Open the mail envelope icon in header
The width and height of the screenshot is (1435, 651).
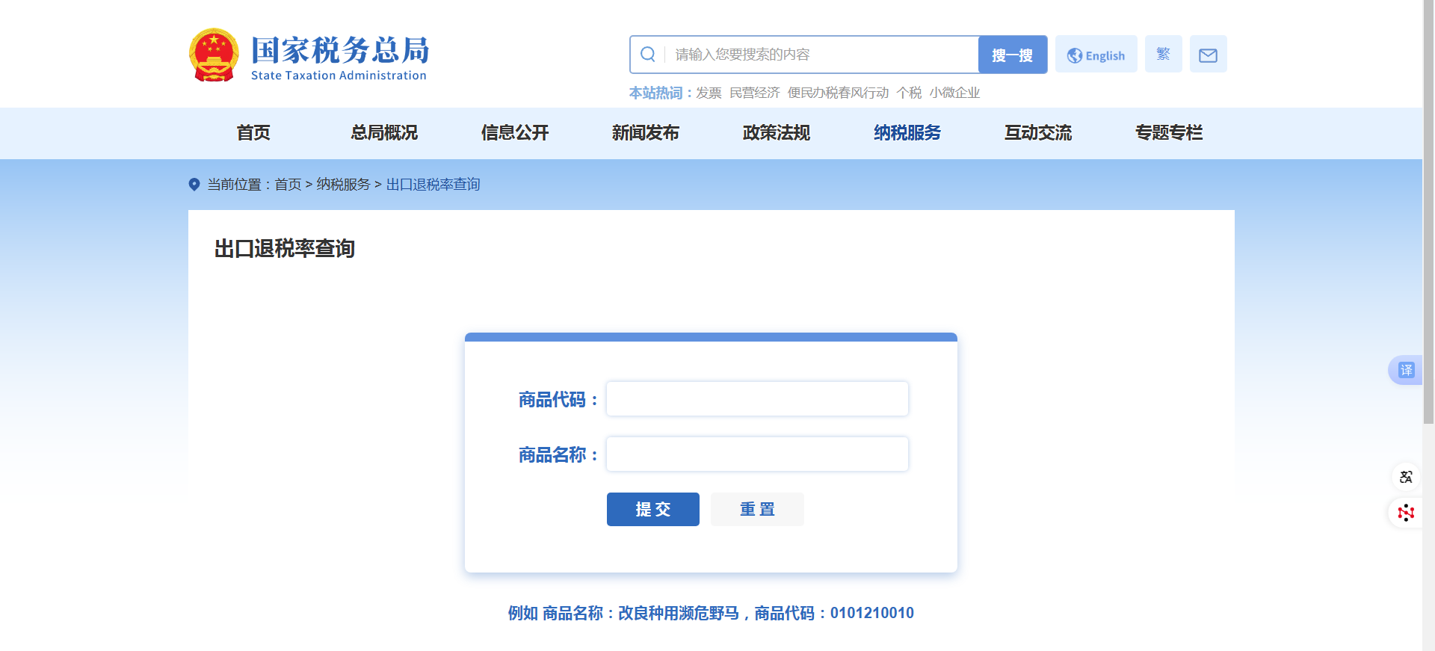[1208, 55]
